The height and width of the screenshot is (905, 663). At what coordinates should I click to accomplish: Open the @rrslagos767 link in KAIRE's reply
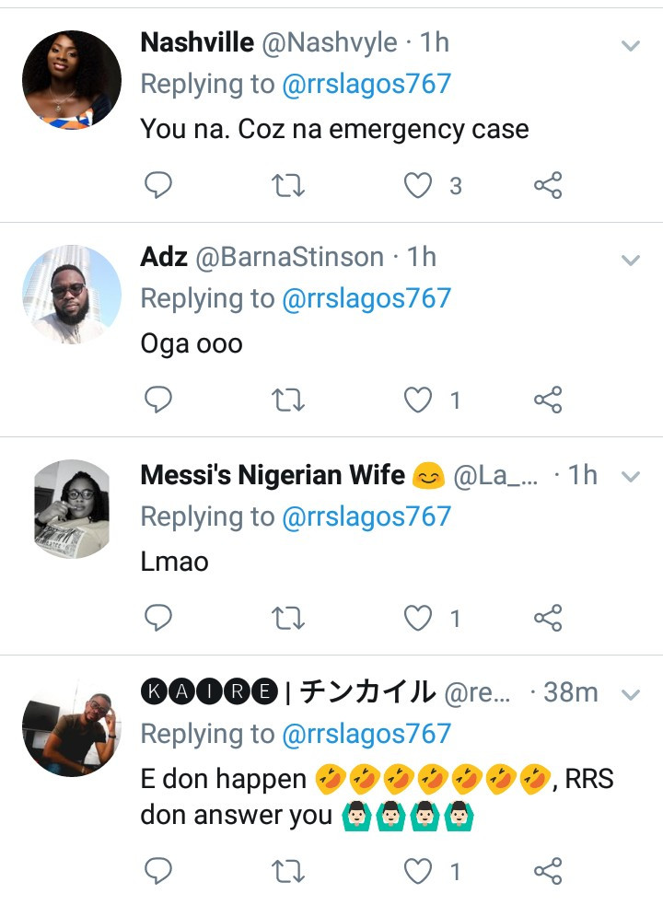coord(366,734)
